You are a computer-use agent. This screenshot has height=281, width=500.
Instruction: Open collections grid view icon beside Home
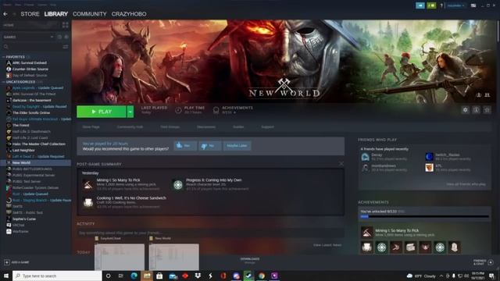tap(66, 25)
